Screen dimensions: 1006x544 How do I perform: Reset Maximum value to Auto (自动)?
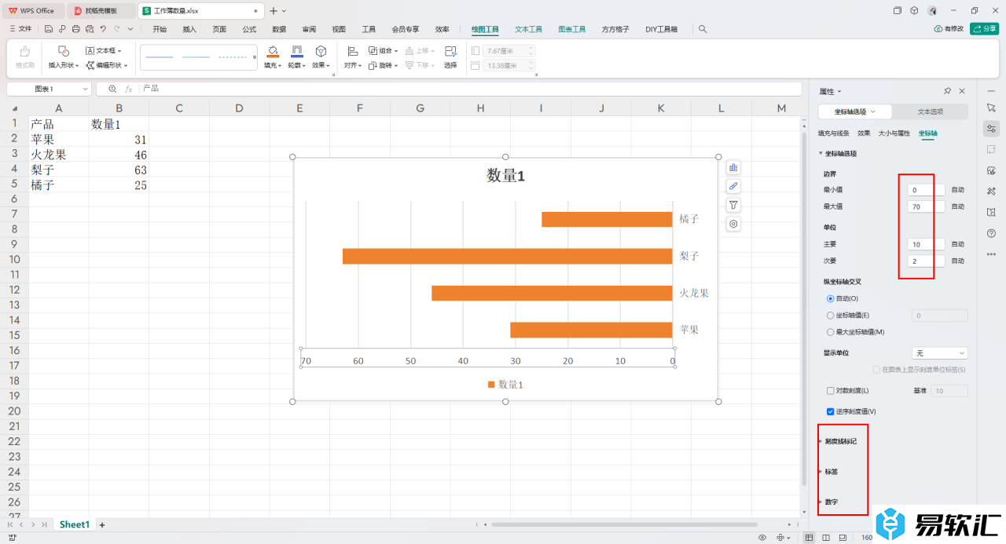click(x=957, y=206)
